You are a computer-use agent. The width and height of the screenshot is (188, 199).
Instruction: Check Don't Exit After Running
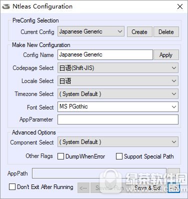coord(12,187)
